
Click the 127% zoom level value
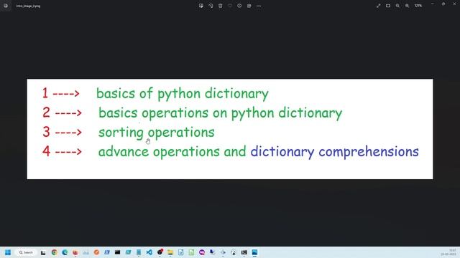point(418,6)
